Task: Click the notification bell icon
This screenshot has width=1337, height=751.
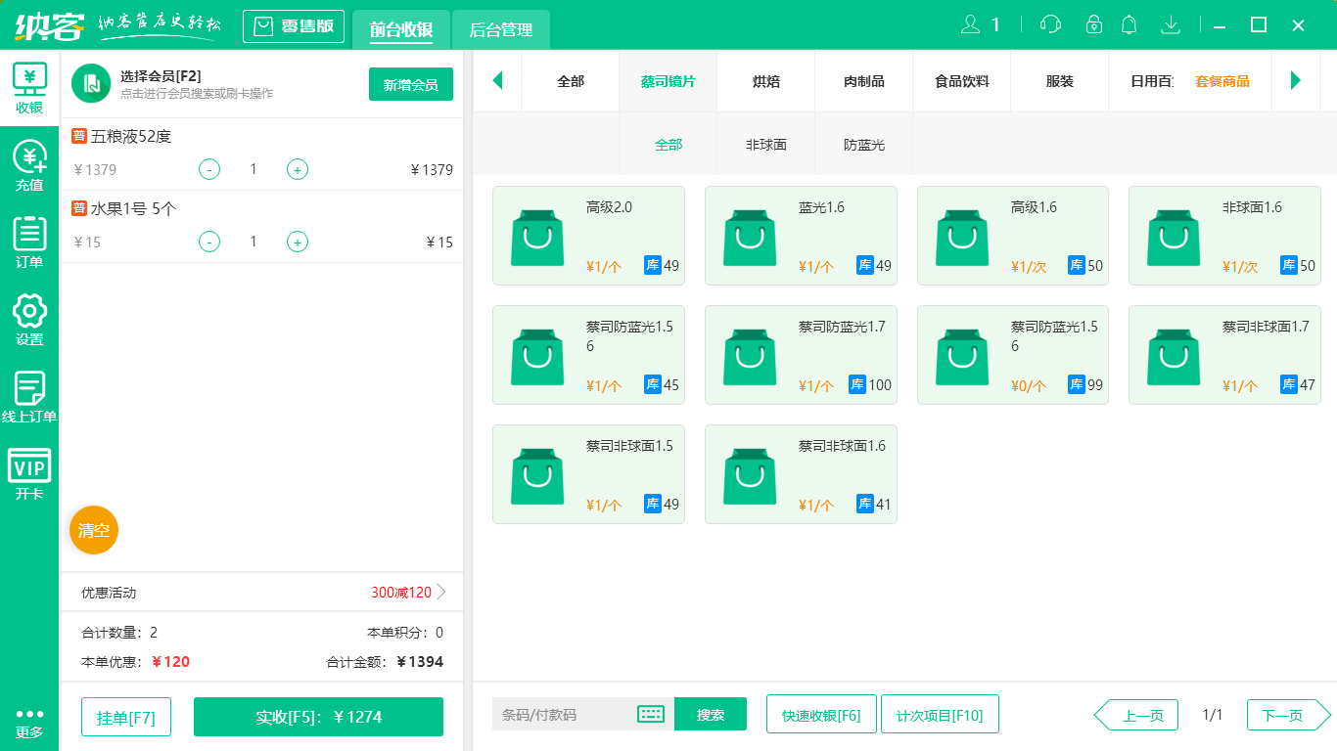Action: [1129, 24]
